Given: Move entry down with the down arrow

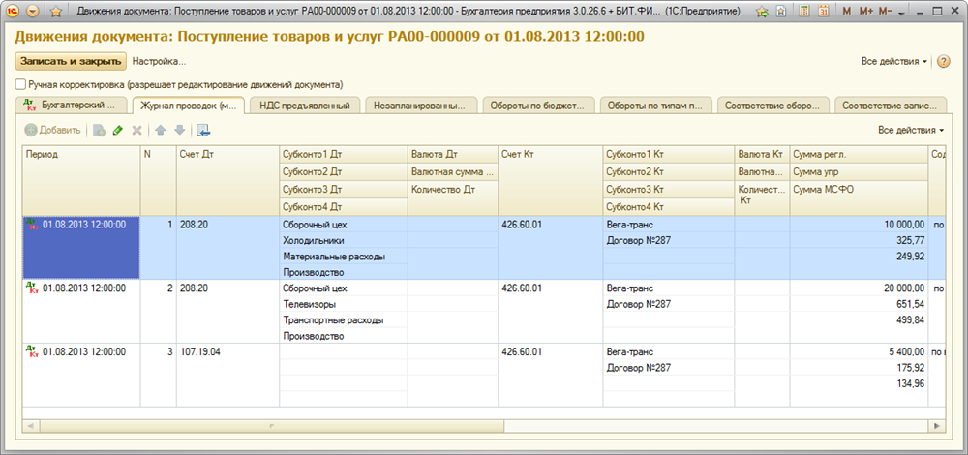Looking at the screenshot, I should 179,130.
